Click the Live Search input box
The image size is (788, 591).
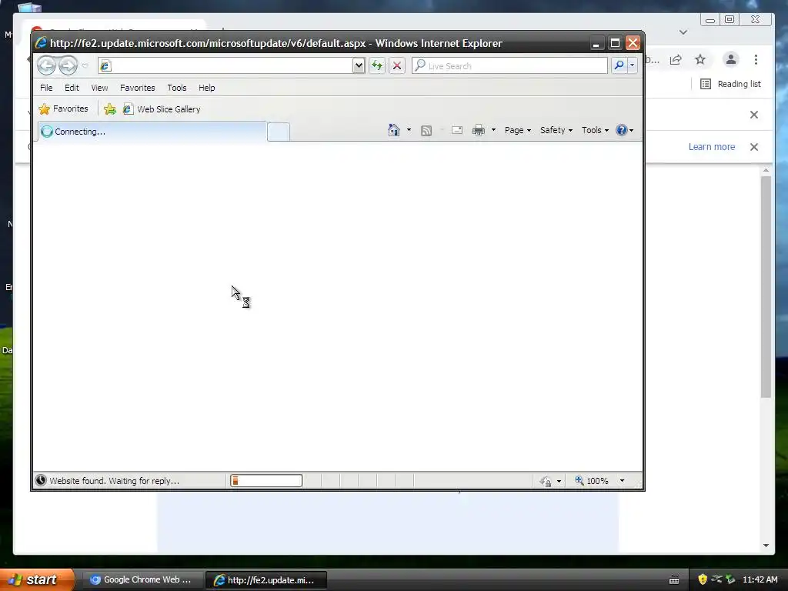tap(509, 66)
